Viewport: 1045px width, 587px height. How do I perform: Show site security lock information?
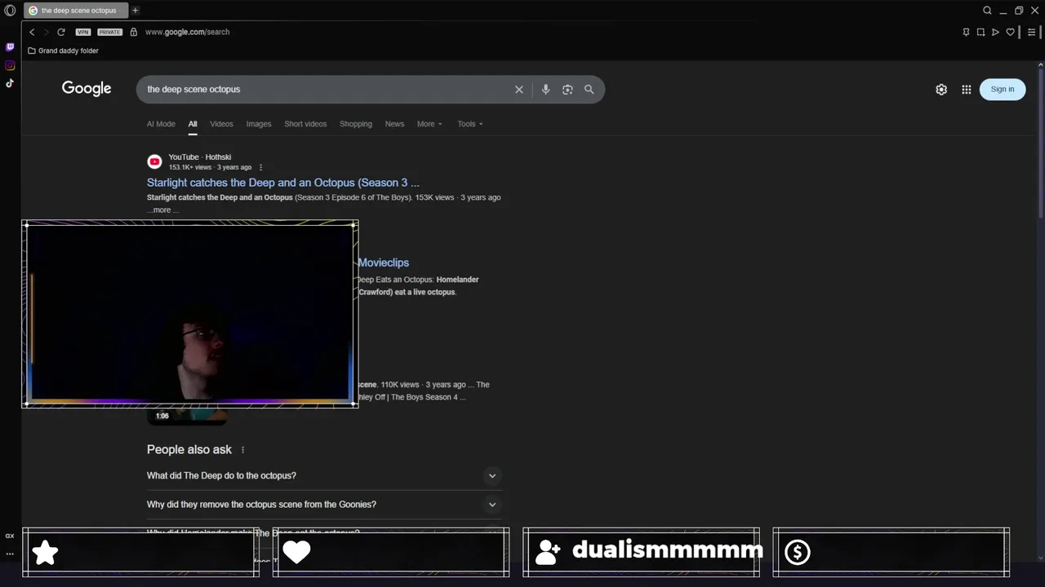tap(134, 32)
